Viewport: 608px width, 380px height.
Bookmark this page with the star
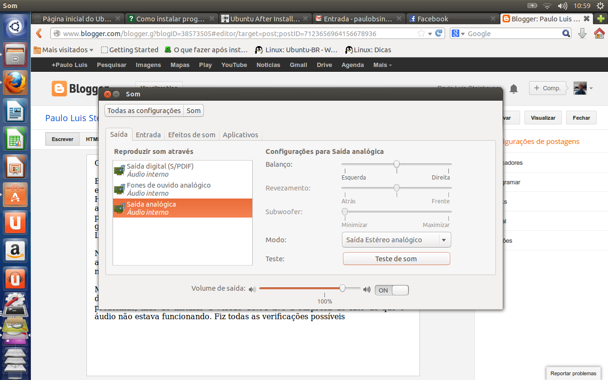pos(421,34)
